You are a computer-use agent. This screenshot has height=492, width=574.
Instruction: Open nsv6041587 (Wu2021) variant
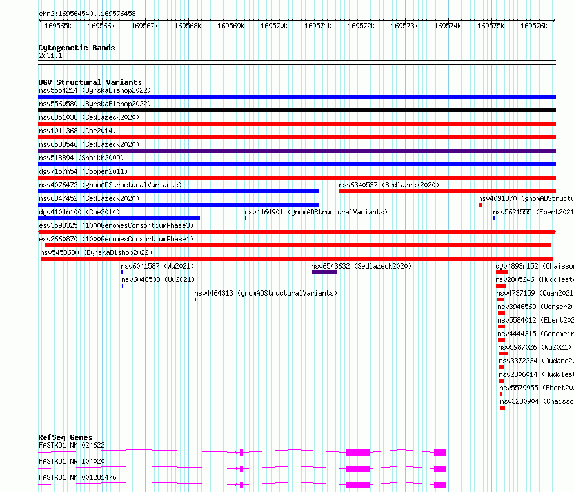tap(157, 266)
